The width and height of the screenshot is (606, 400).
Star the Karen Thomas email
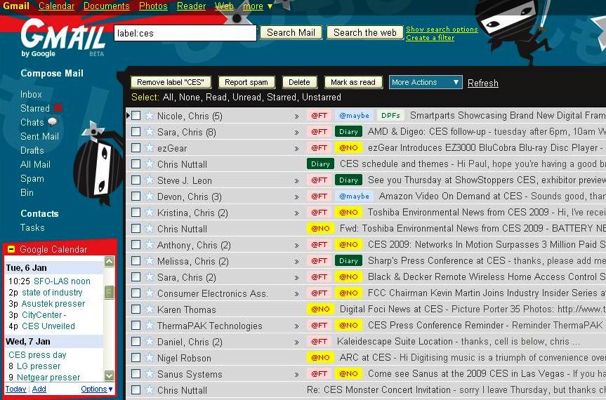pyautogui.click(x=149, y=309)
